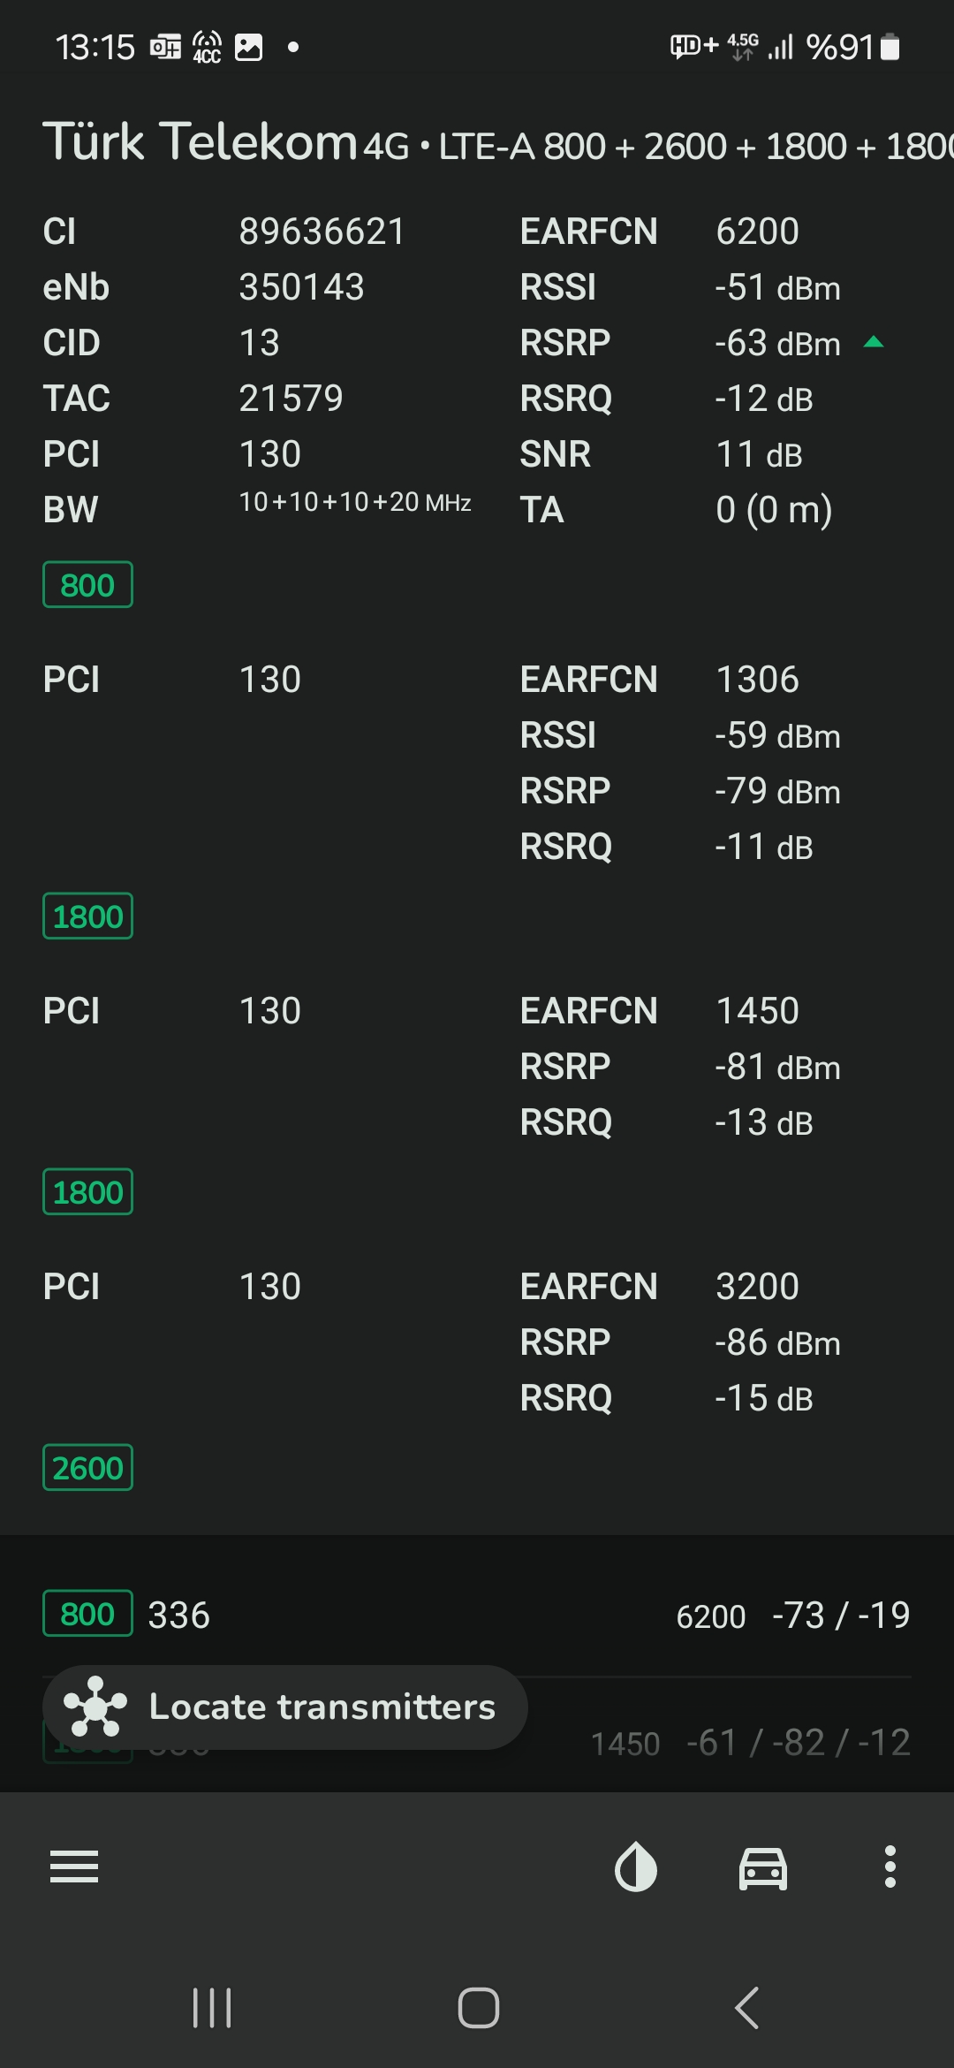The image size is (954, 2068).
Task: Open the three-dot overflow menu
Action: (890, 1867)
